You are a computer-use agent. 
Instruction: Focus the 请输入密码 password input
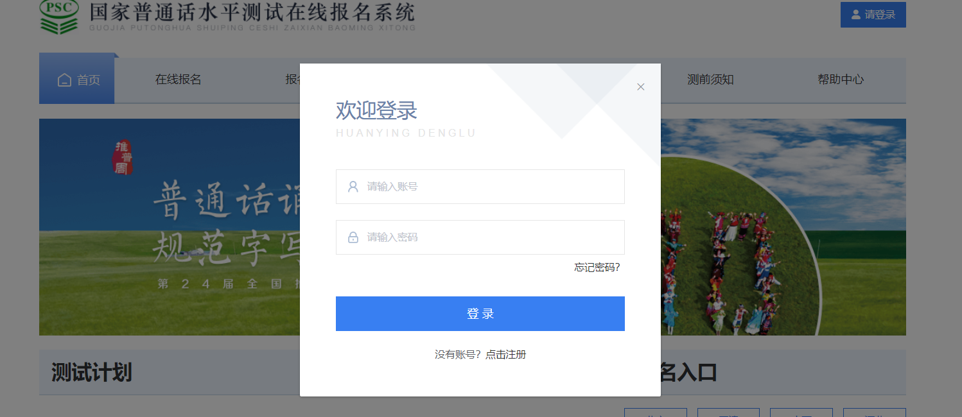(x=480, y=237)
